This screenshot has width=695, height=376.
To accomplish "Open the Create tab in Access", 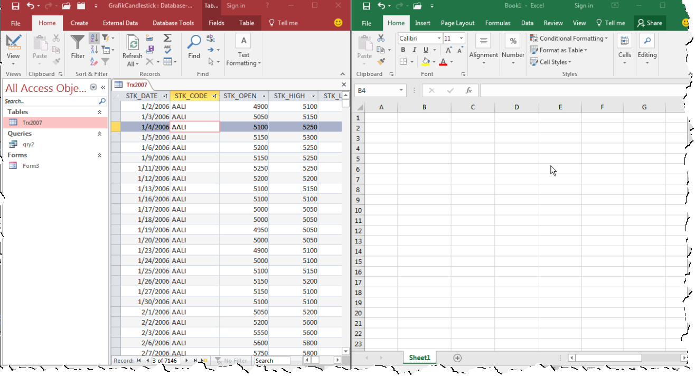I will 79,23.
